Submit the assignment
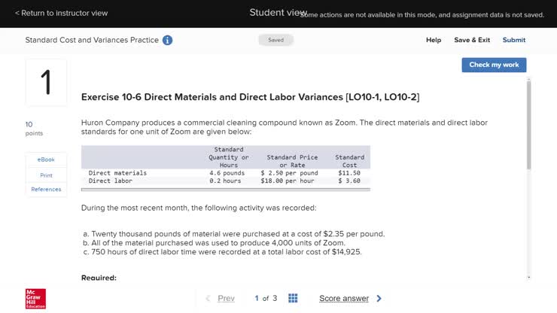 click(x=514, y=40)
